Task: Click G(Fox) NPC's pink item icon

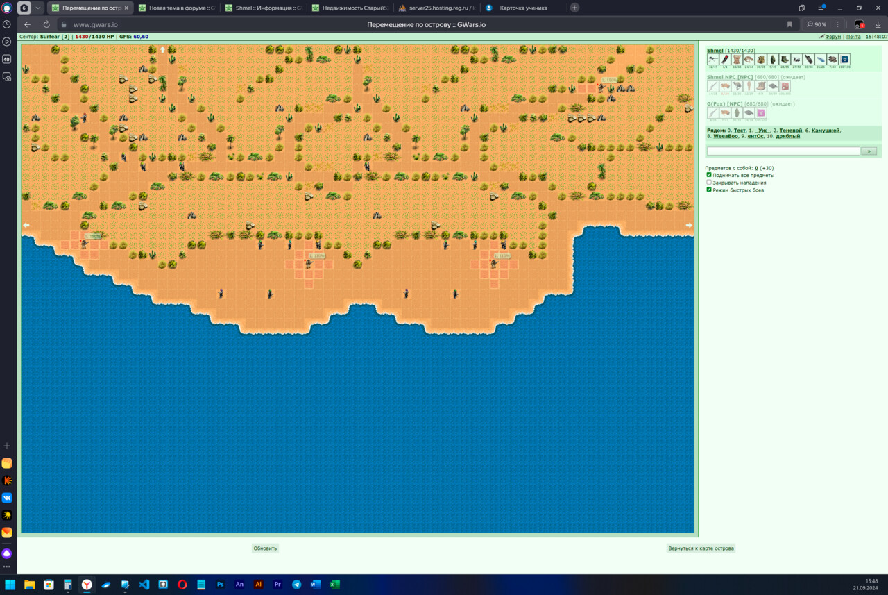Action: click(x=761, y=112)
